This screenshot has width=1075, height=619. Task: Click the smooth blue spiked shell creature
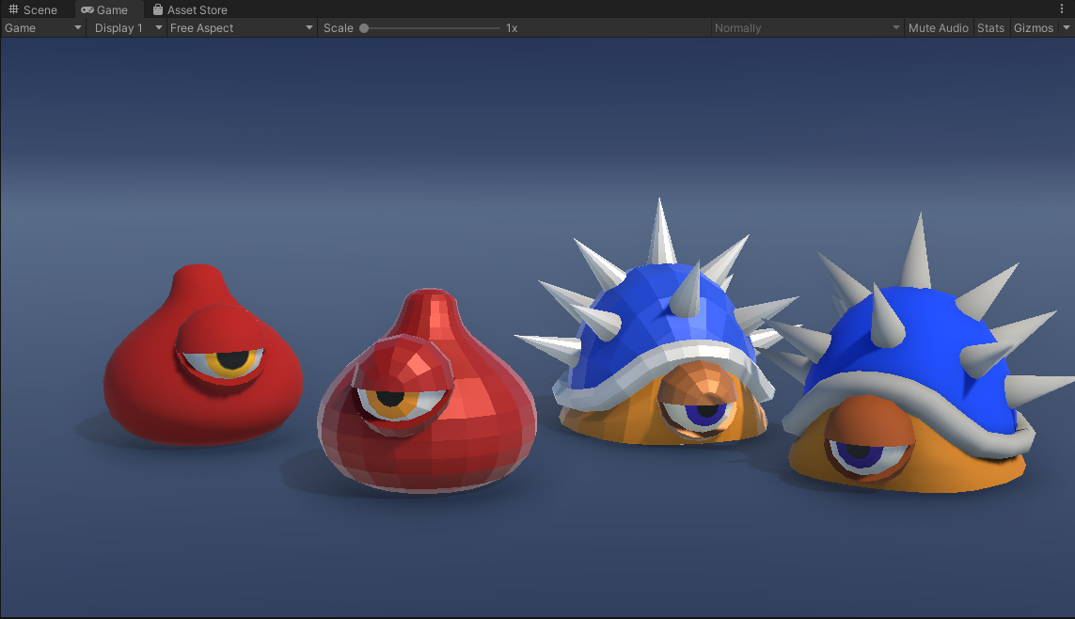coord(918,353)
